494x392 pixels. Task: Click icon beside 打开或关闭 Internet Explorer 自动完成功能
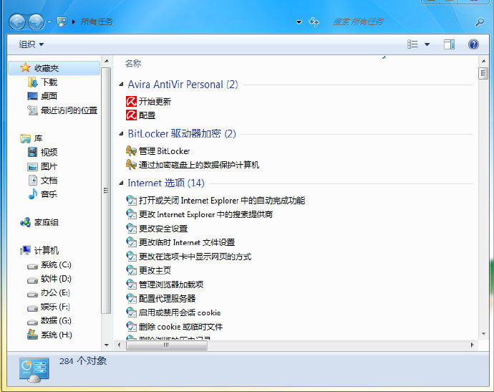(131, 200)
